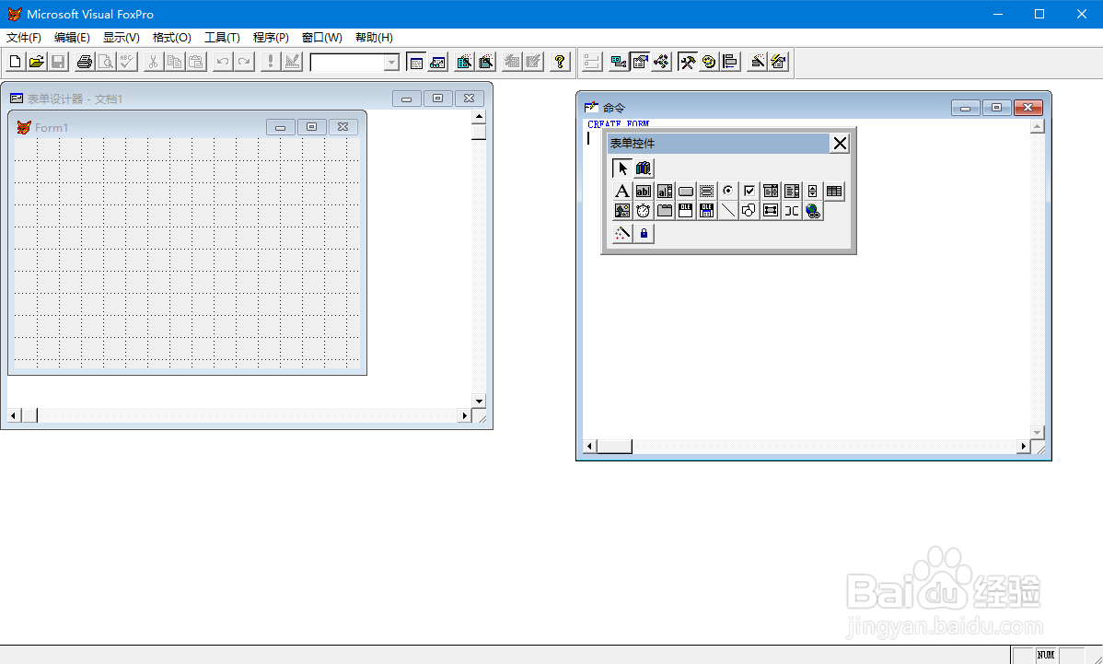Image resolution: width=1103 pixels, height=664 pixels.
Task: Open Help with the yellow question mark icon
Action: (559, 62)
